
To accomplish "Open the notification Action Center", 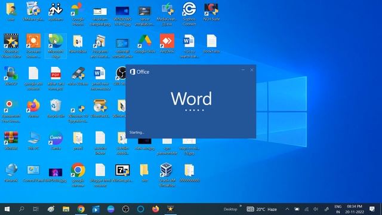I will 372,209.
